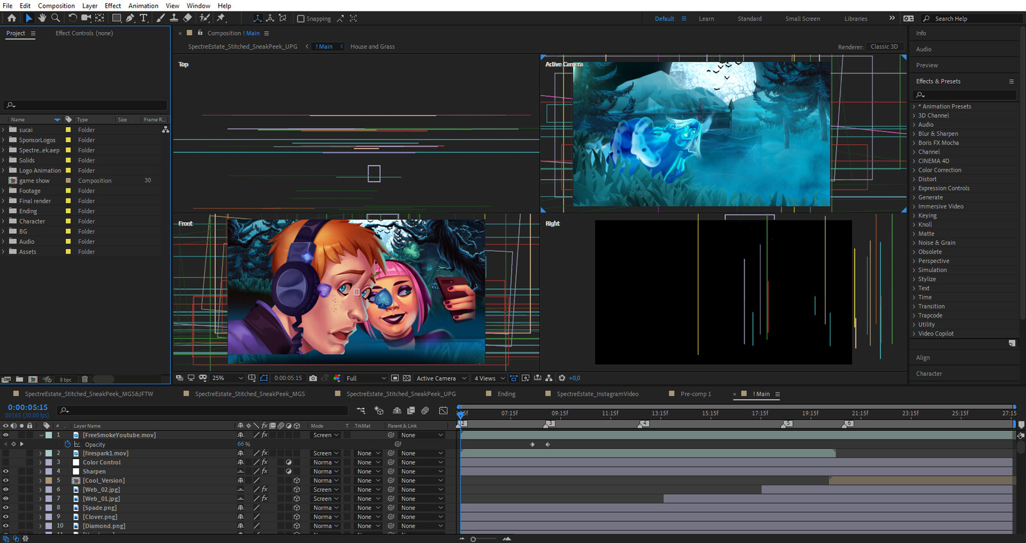Click the Effects & Presets search field

point(964,95)
